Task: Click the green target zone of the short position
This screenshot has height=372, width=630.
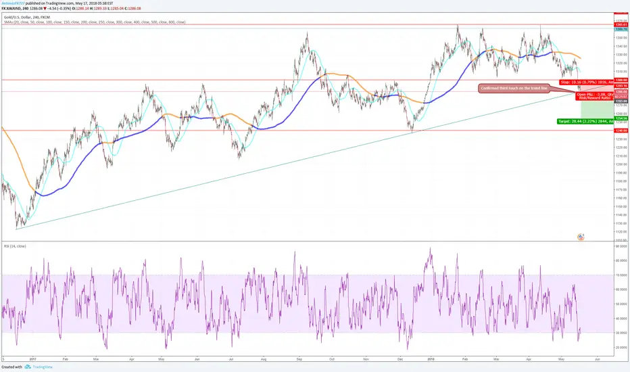Action: pyautogui.click(x=598, y=110)
